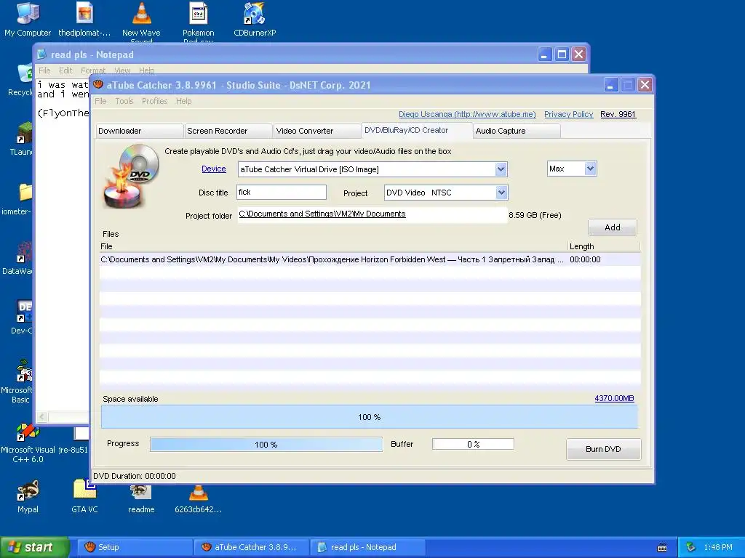Image resolution: width=745 pixels, height=558 pixels.
Task: Click the Buffer 0 % bar
Action: click(x=473, y=444)
